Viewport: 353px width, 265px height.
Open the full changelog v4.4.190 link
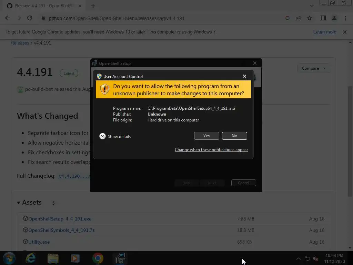(74, 176)
